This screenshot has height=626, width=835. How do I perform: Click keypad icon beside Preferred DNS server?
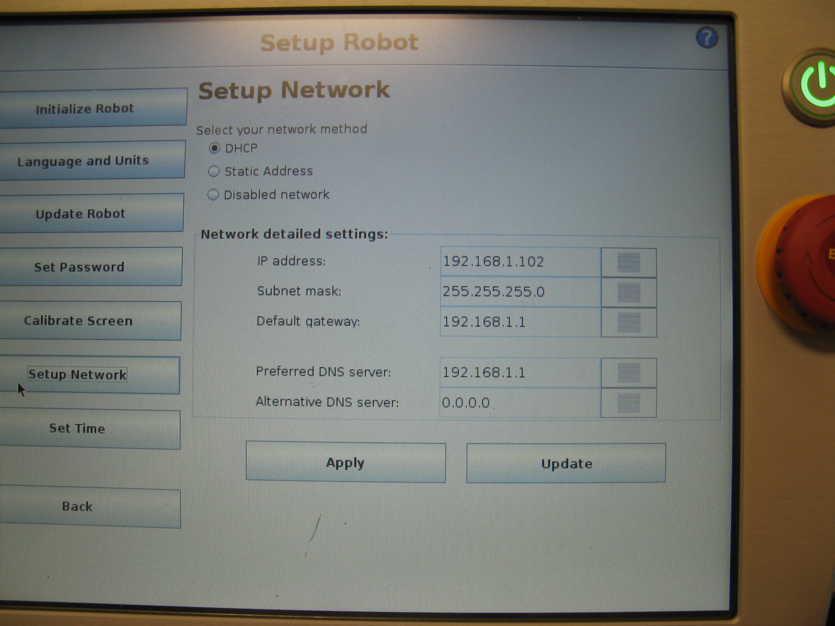point(628,372)
